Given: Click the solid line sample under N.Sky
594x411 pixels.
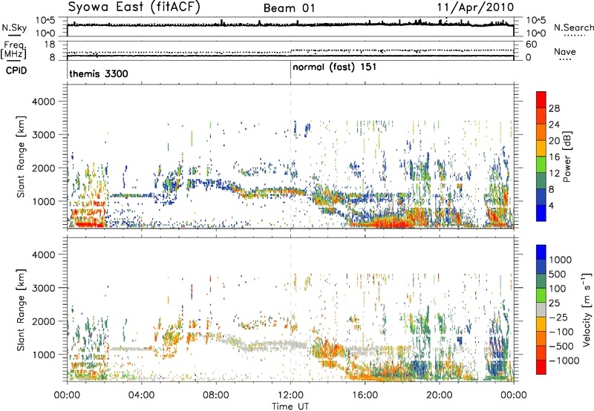Looking at the screenshot, I should pos(14,36).
